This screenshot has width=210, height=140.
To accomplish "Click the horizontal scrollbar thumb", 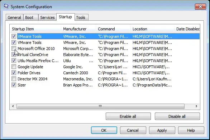I will click(x=100, y=106).
